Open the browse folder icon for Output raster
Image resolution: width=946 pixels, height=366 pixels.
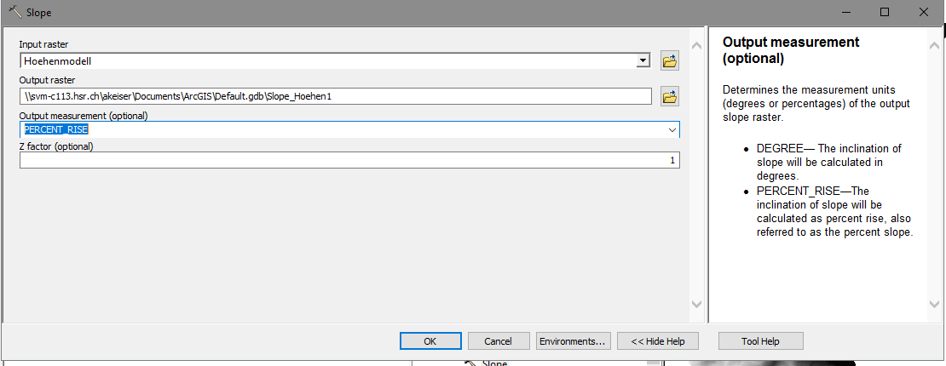tap(670, 96)
